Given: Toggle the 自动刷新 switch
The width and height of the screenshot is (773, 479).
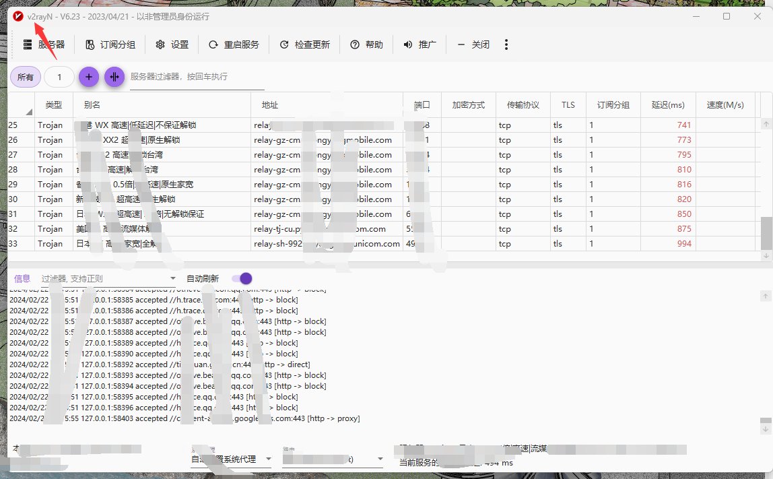Looking at the screenshot, I should click(242, 279).
